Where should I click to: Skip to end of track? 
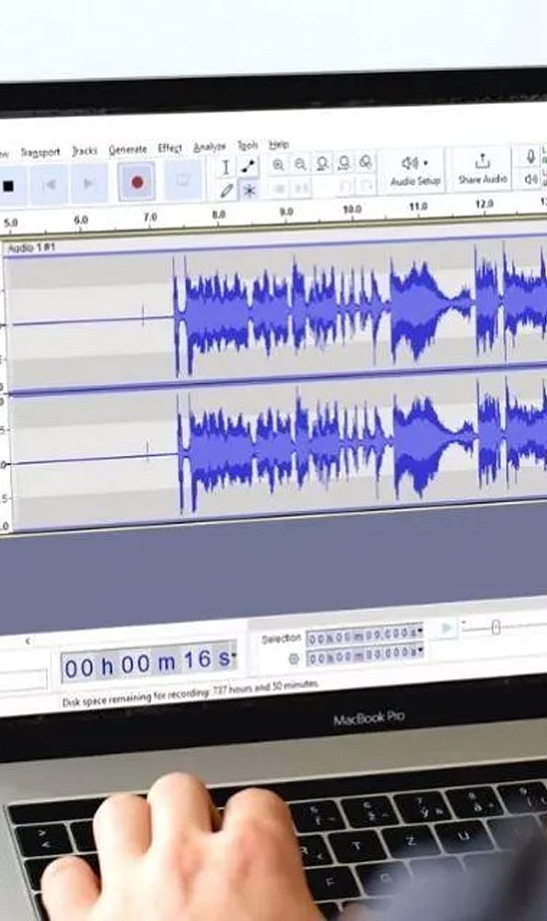tap(88, 184)
